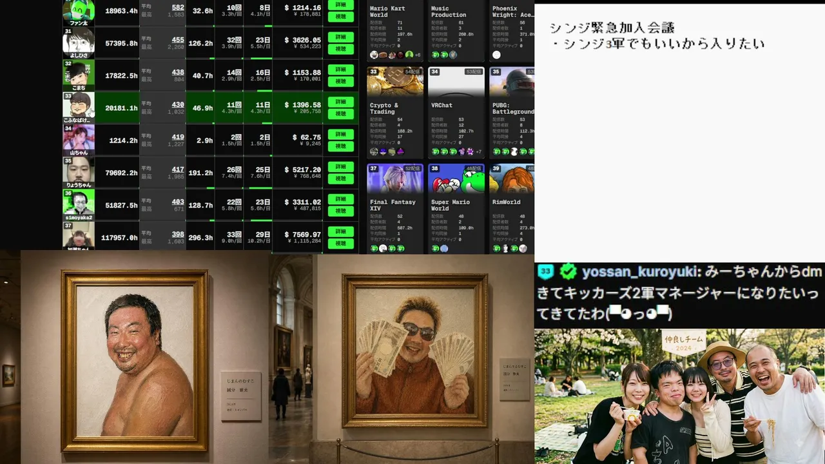
Task: Open the PUBG: Battlegrounds helmet thumbnail
Action: coord(512,82)
